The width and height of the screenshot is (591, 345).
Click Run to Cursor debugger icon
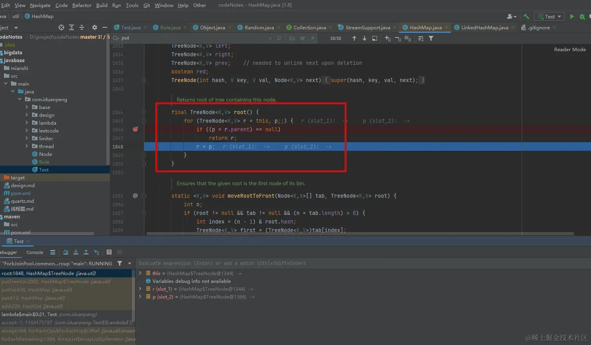pyautogui.click(x=97, y=252)
